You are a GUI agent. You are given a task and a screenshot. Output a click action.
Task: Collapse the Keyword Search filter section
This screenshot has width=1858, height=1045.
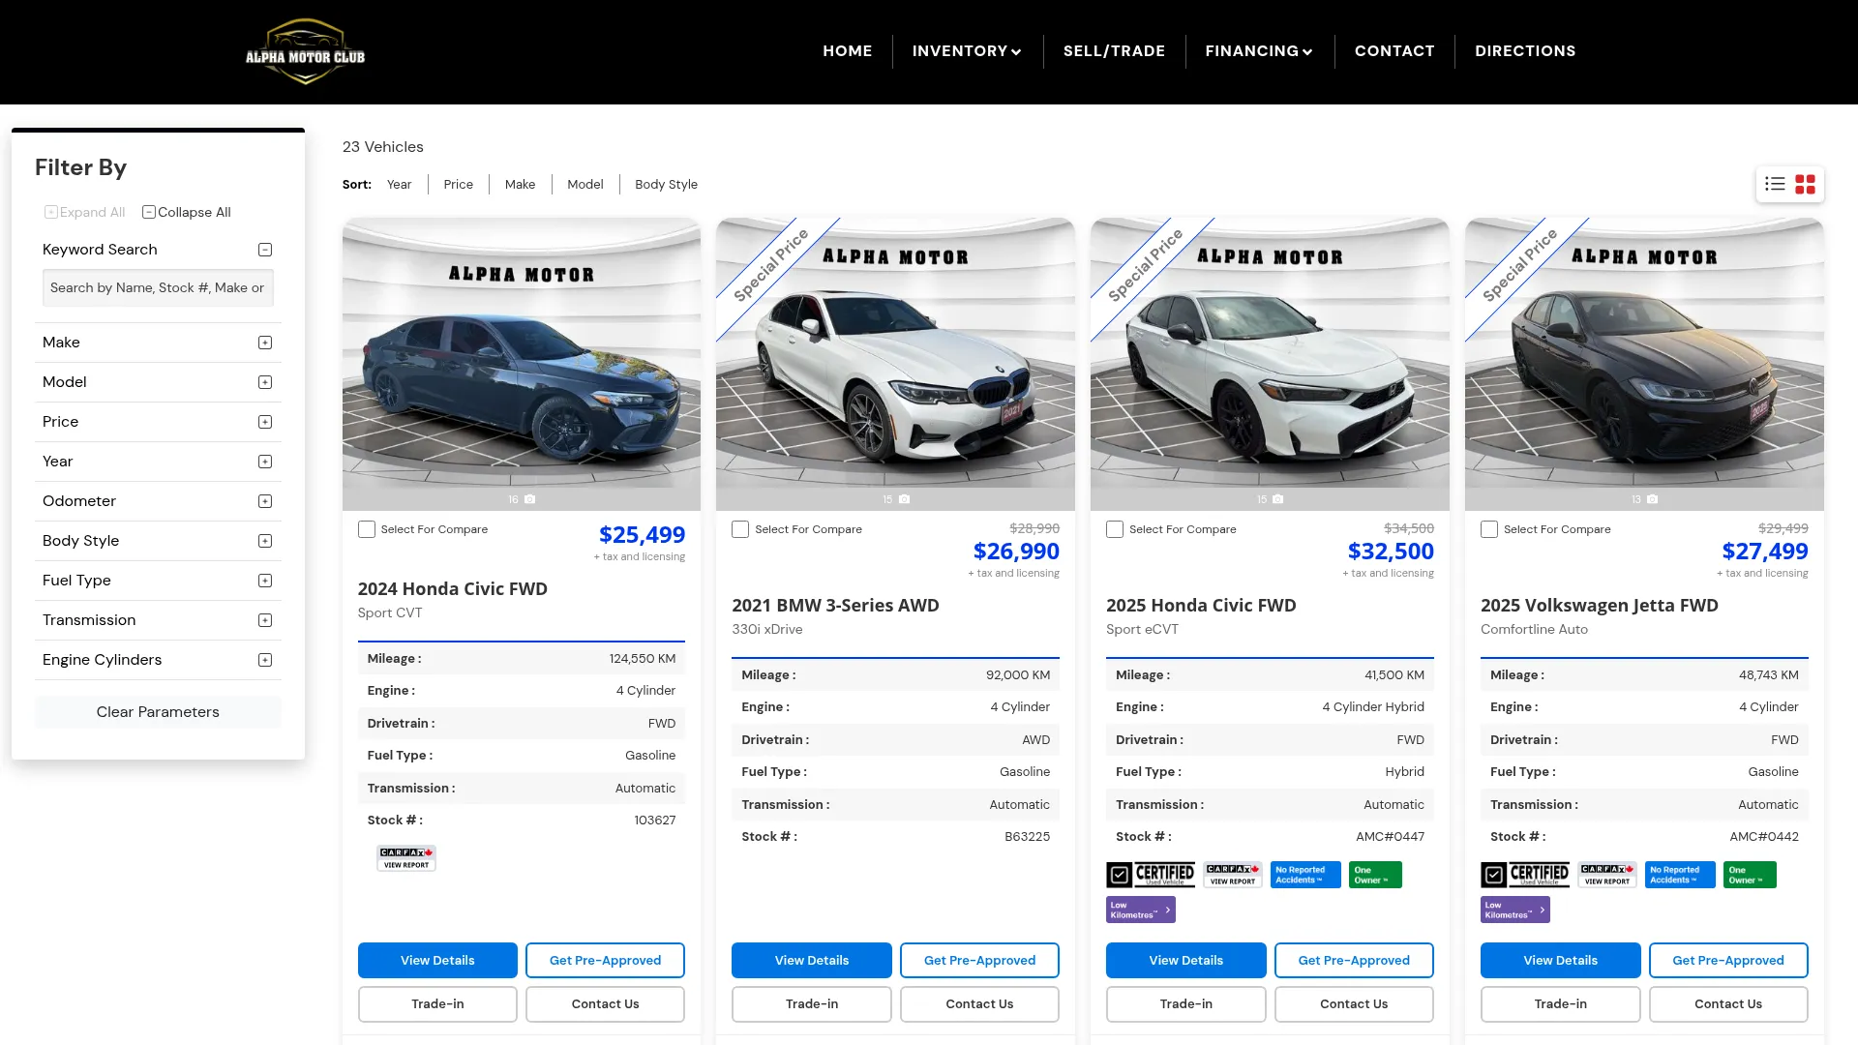point(265,250)
